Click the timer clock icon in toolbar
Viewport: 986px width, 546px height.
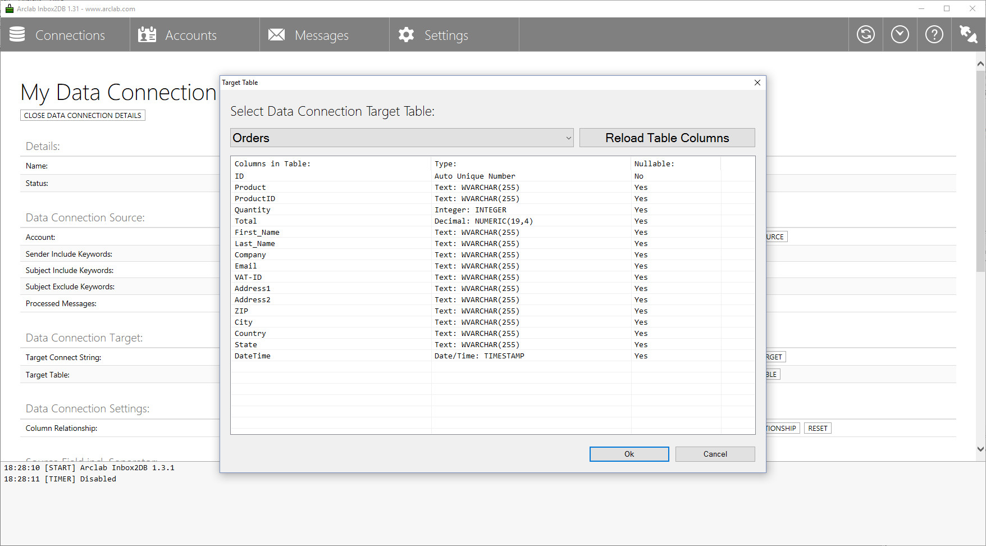900,35
